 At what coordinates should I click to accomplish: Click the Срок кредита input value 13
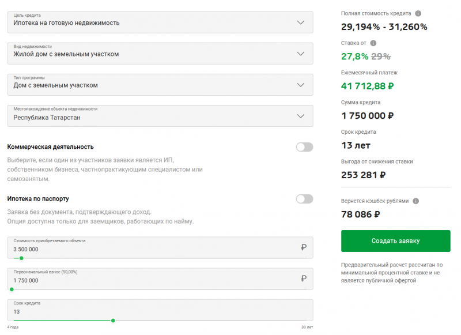point(17,312)
